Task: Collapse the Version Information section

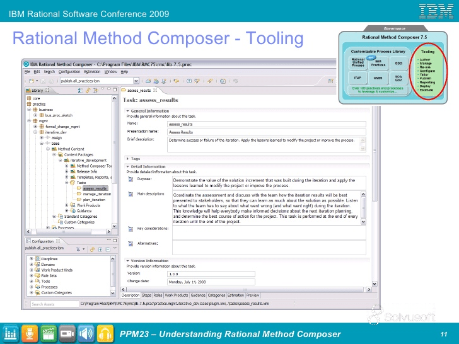Action: coord(127,261)
